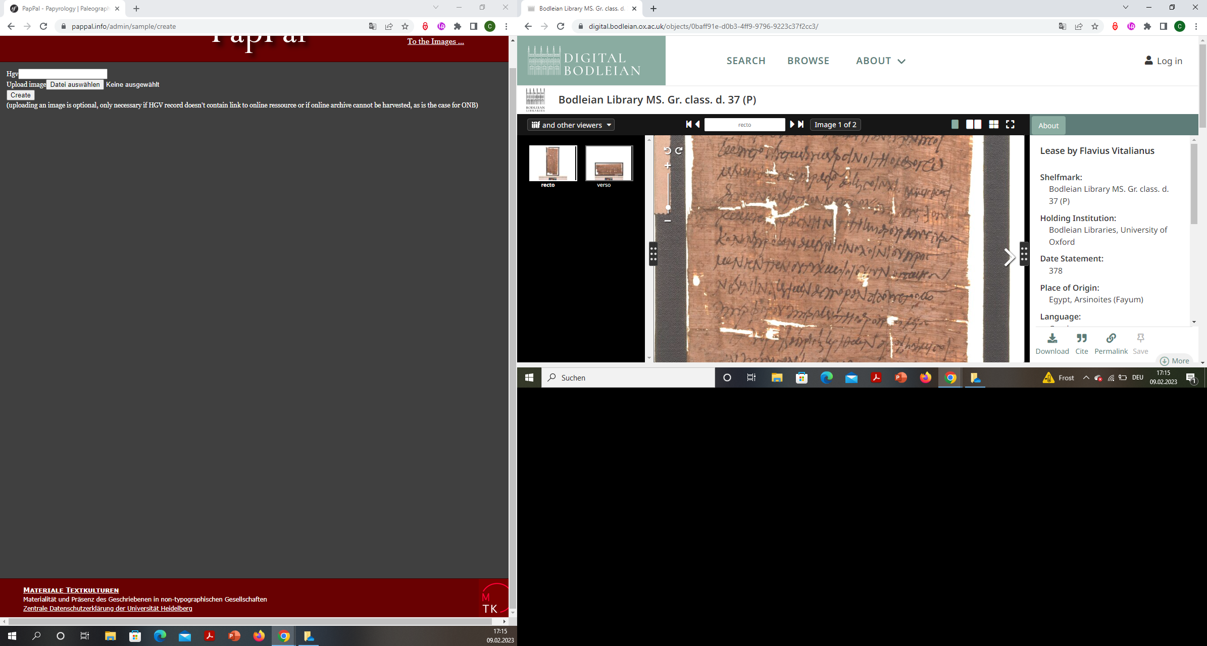Save this manuscript item
The image size is (1207, 646).
pyautogui.click(x=1140, y=344)
